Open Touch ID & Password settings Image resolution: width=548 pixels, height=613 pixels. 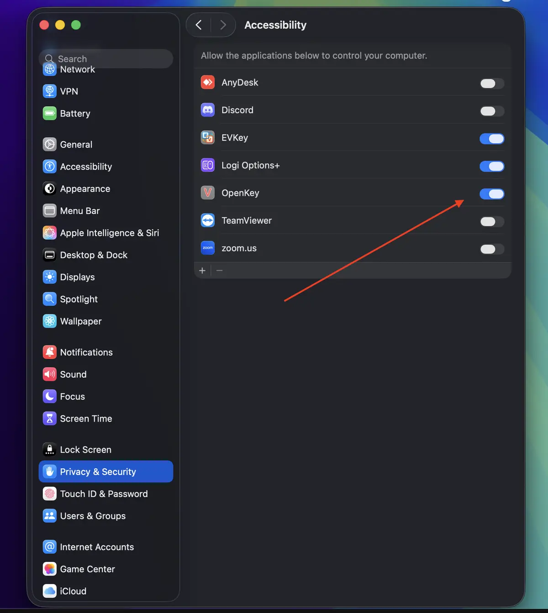click(104, 493)
